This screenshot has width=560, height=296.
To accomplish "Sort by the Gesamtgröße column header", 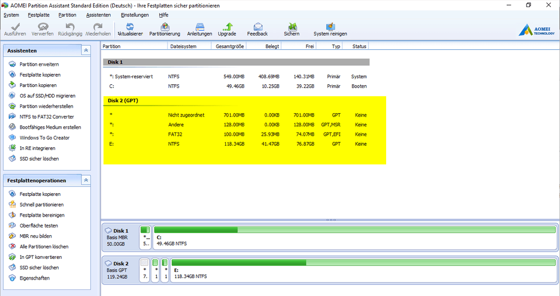I will [229, 47].
